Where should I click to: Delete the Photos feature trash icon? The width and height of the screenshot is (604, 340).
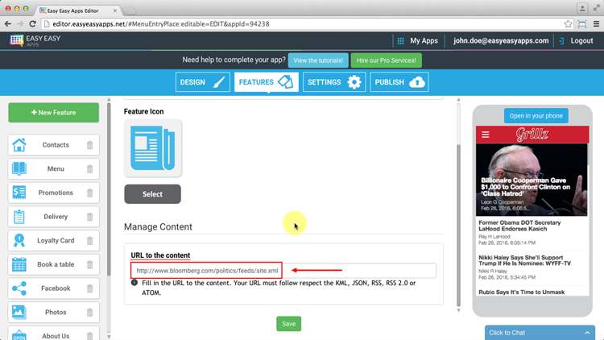(x=89, y=313)
